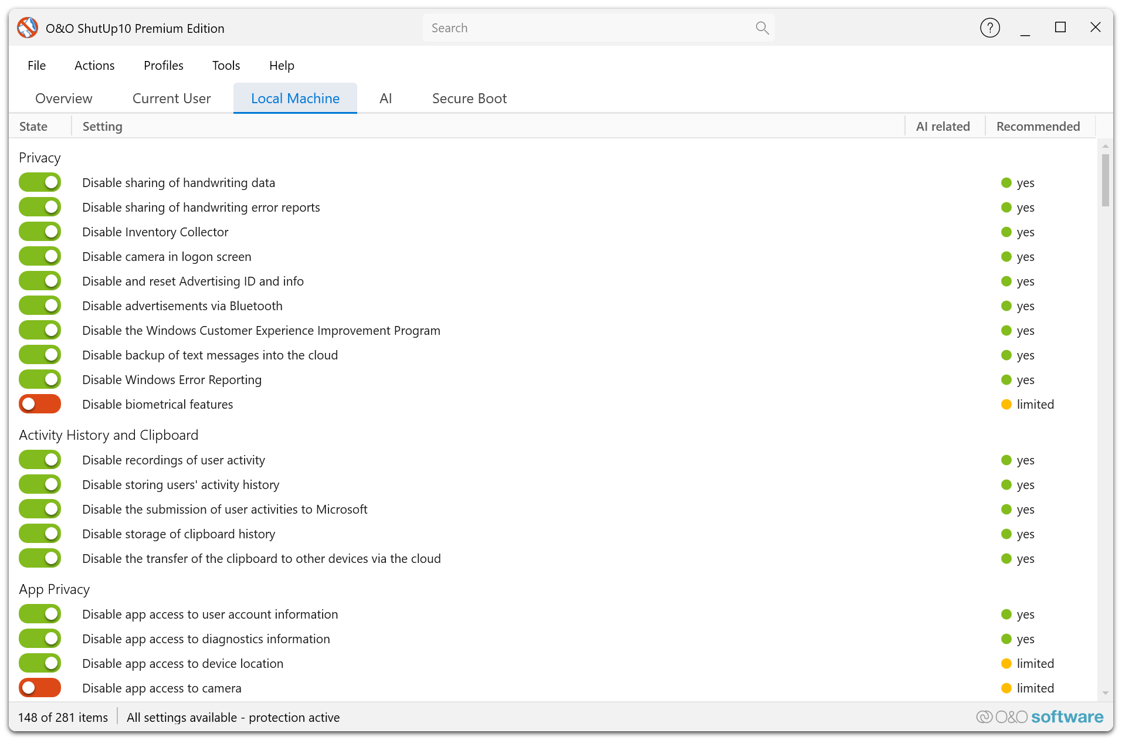Collapse the App Privacy group header
This screenshot has height=740, width=1122.
tap(54, 589)
